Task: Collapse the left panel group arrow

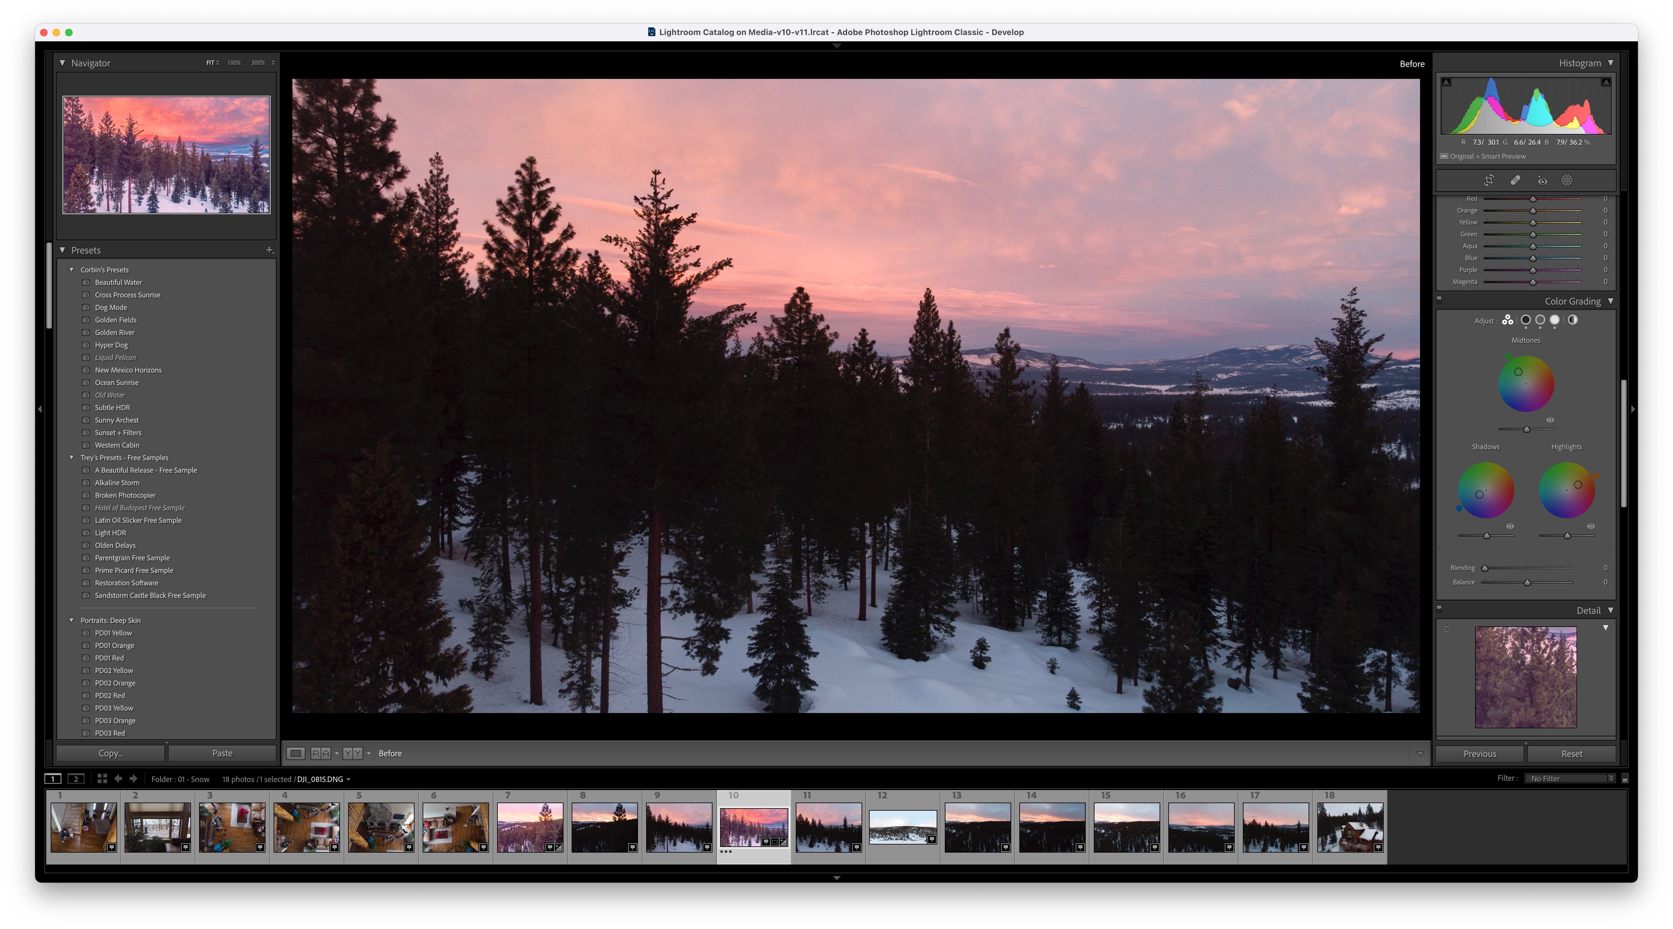Action: pos(40,409)
